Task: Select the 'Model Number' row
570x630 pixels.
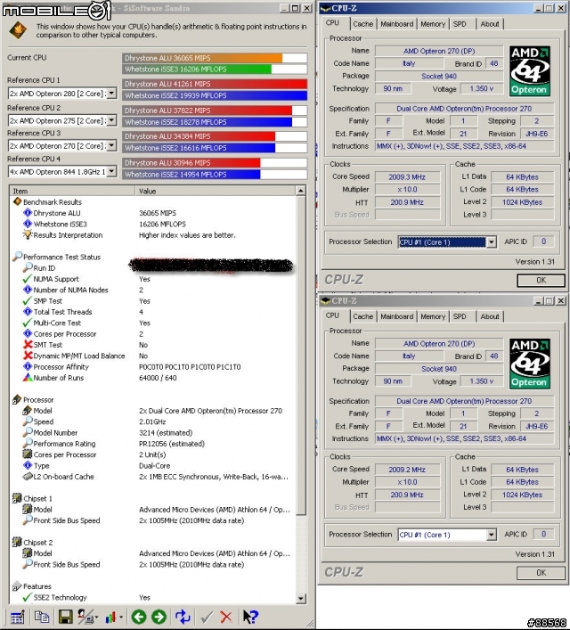Action: [152, 433]
